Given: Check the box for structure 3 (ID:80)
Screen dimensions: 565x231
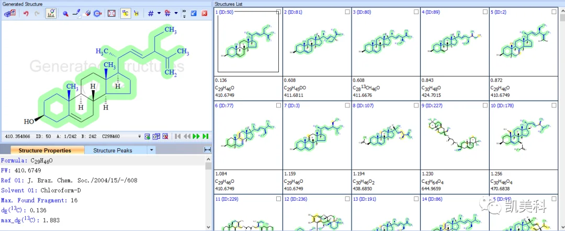Looking at the screenshot, I should point(416,12).
